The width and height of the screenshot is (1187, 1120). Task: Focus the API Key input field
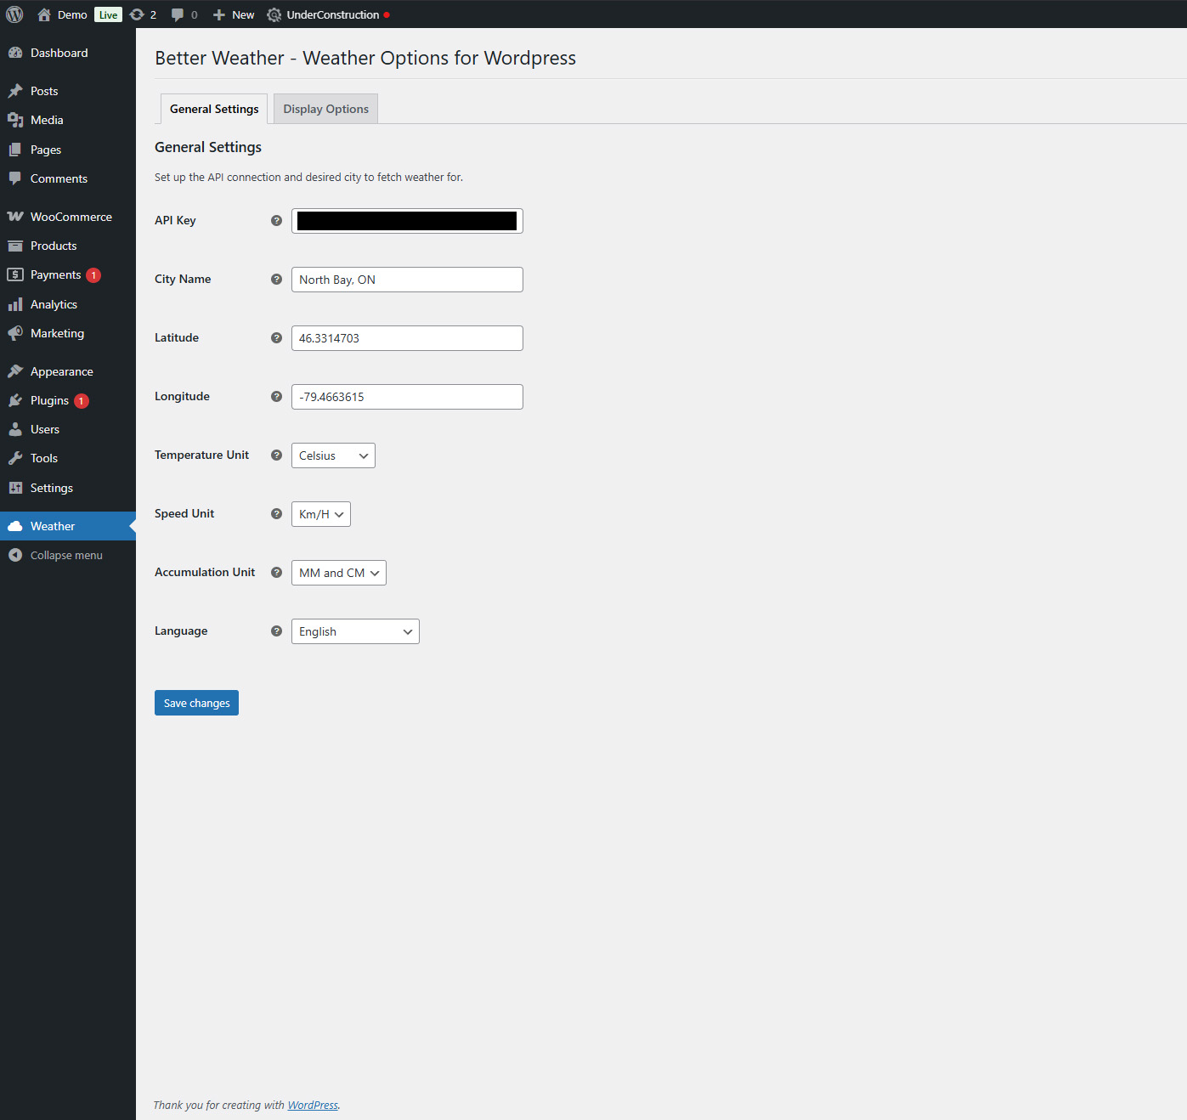pos(407,221)
